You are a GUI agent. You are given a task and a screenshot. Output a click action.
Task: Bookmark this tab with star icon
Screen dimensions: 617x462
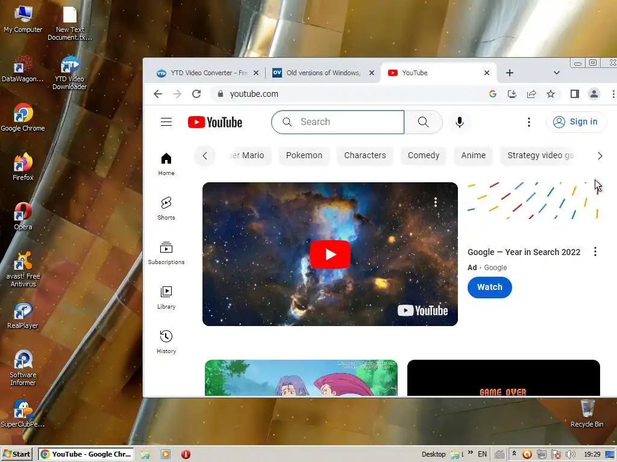point(551,94)
